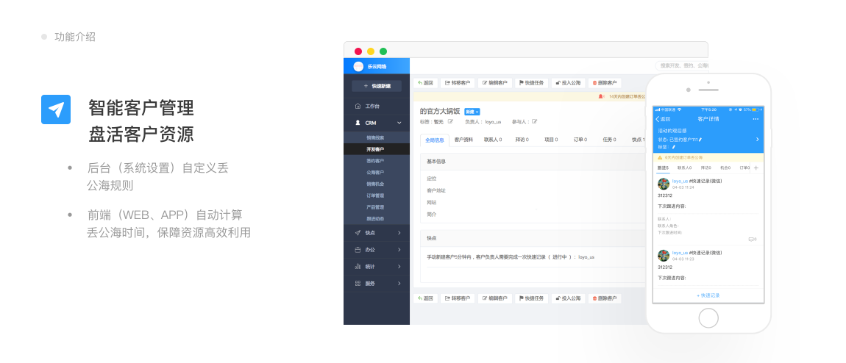Click the 快点 paper plane sidebar icon
The width and height of the screenshot is (846, 363).
click(358, 233)
